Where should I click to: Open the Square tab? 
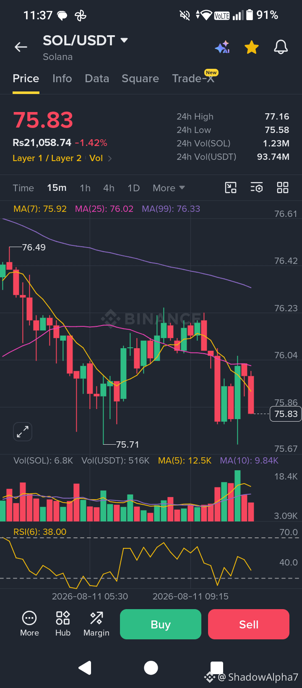pos(140,79)
